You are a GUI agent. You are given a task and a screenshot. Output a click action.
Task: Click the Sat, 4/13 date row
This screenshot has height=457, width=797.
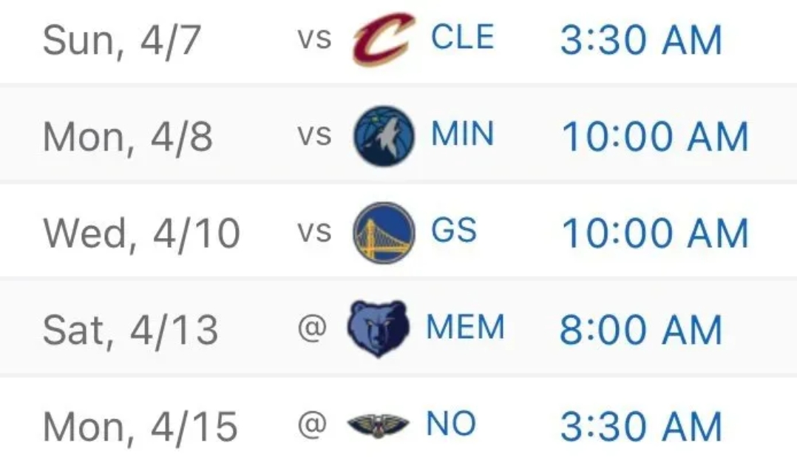click(x=398, y=328)
